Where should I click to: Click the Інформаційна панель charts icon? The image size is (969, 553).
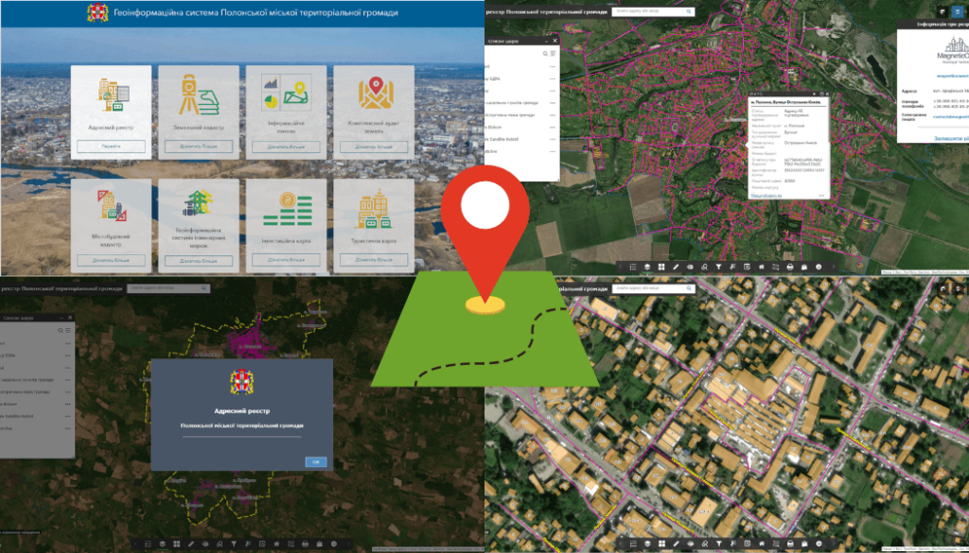coord(286,93)
